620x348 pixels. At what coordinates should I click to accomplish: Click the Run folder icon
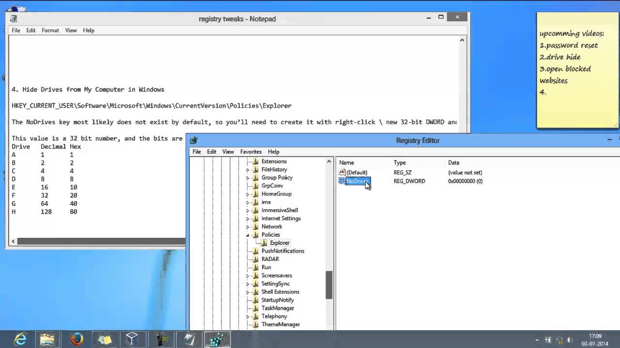coord(256,267)
